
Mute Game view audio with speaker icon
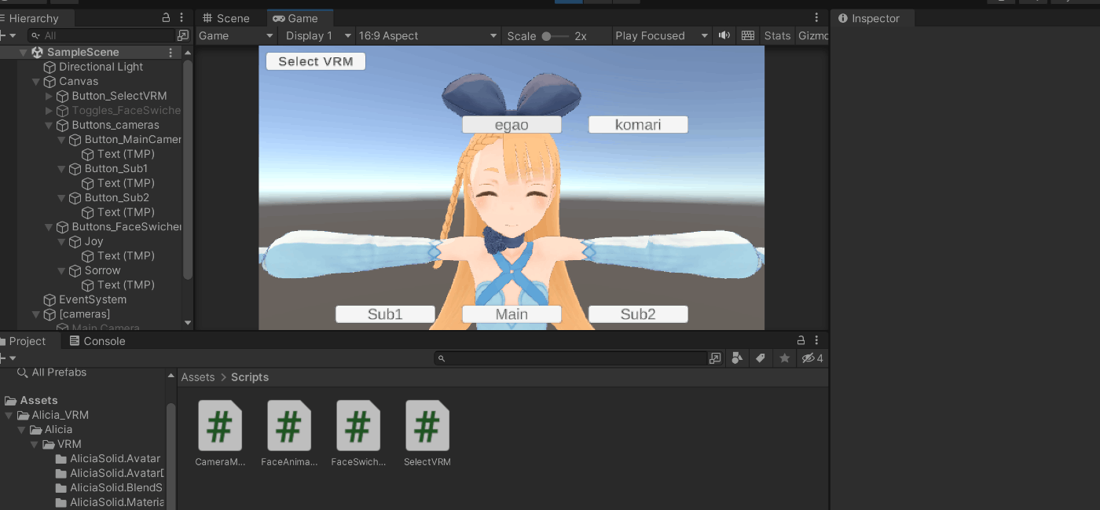pyautogui.click(x=724, y=35)
